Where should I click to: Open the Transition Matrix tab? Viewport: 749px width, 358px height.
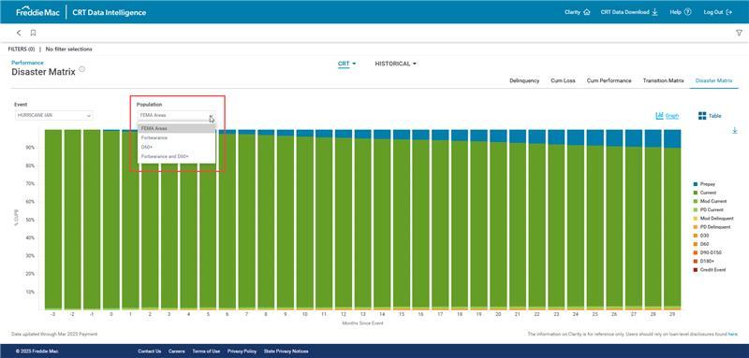pos(663,81)
